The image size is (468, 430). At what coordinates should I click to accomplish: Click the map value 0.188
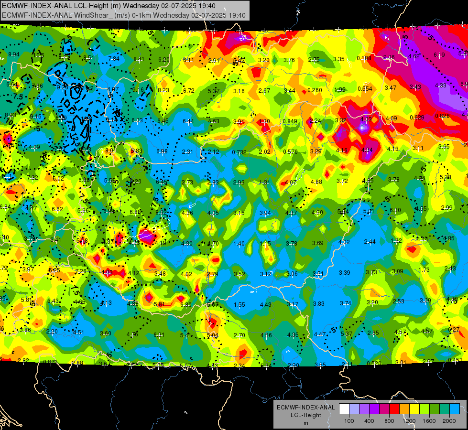point(364,58)
